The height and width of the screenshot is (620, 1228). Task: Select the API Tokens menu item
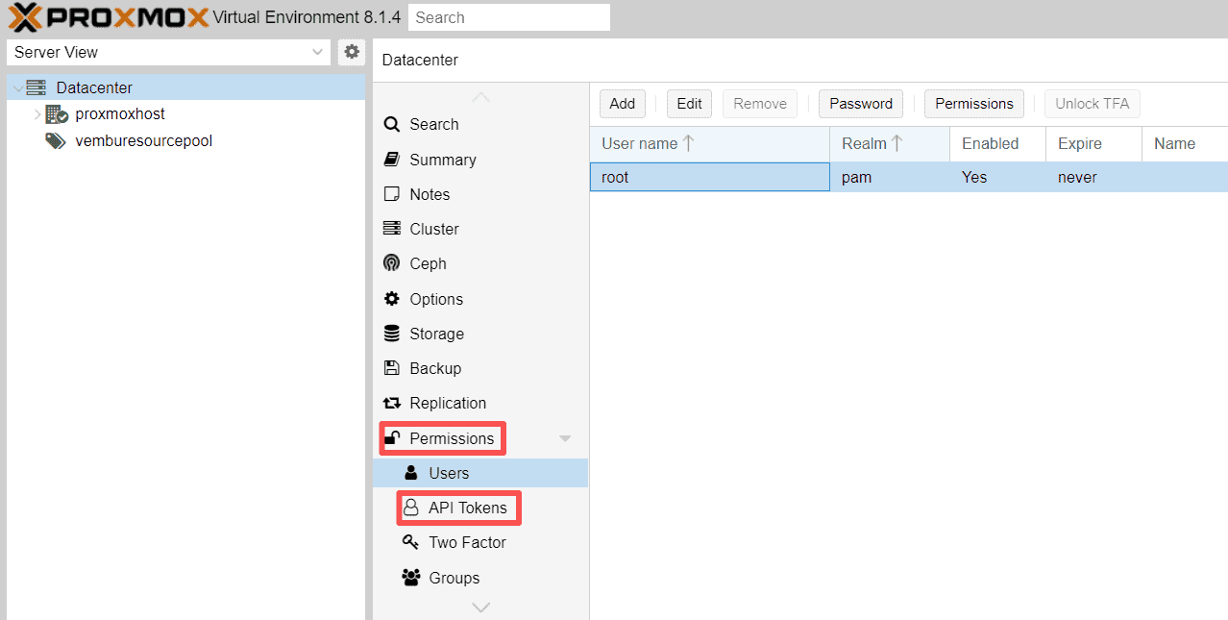point(480,508)
